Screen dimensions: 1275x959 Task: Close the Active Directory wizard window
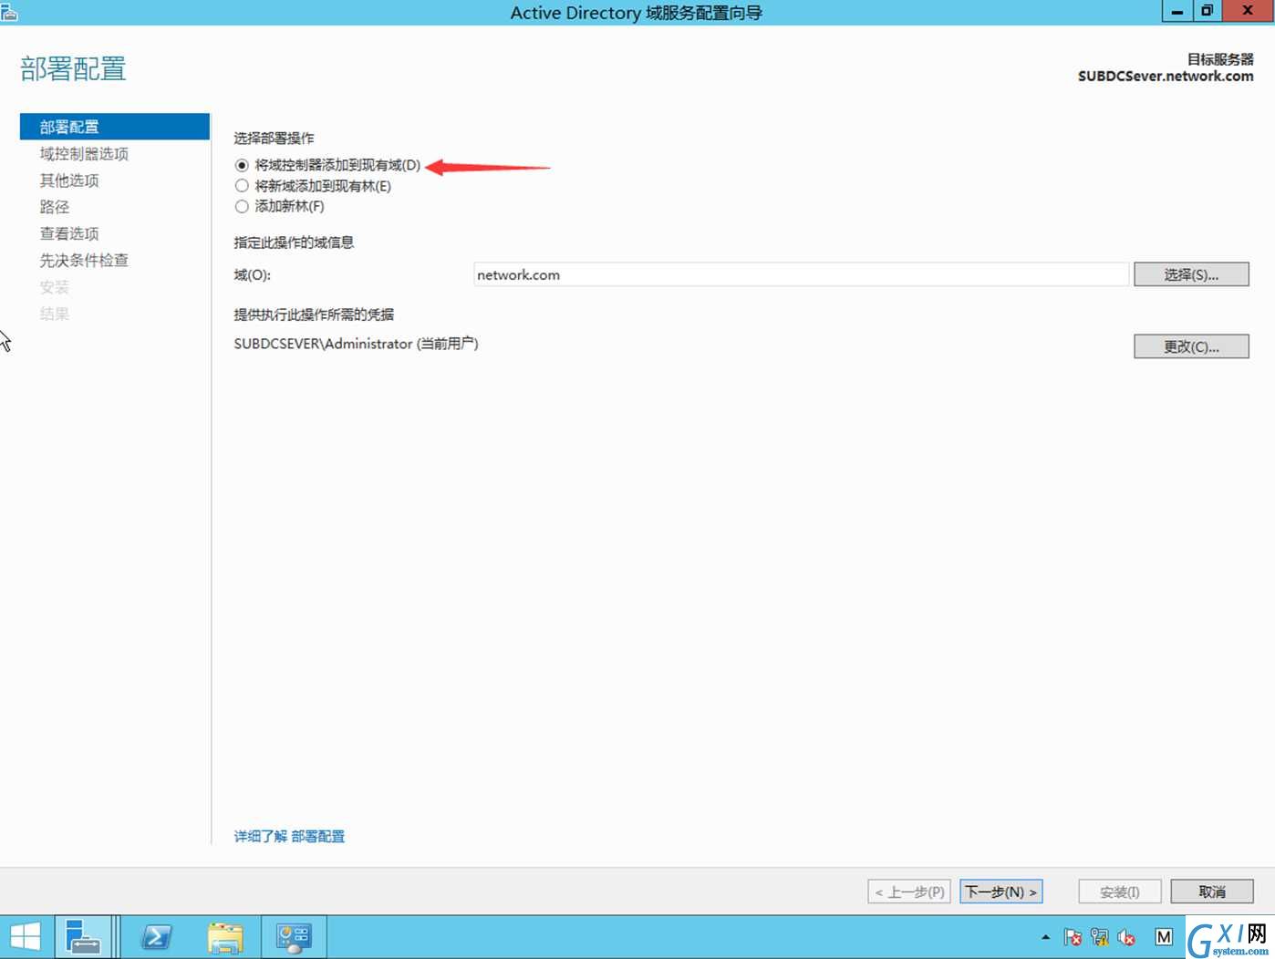tap(1248, 11)
